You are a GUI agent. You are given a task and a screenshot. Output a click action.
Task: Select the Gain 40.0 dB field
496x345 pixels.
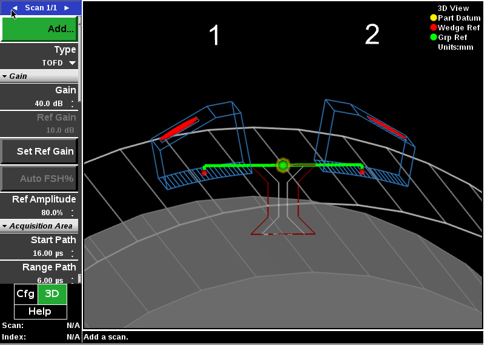39,96
